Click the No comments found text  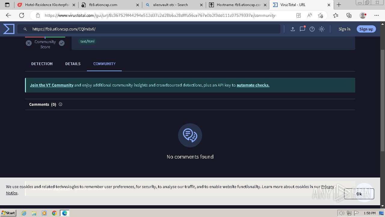click(x=190, y=157)
